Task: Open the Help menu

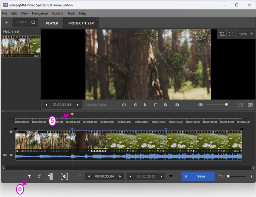Action: point(83,13)
